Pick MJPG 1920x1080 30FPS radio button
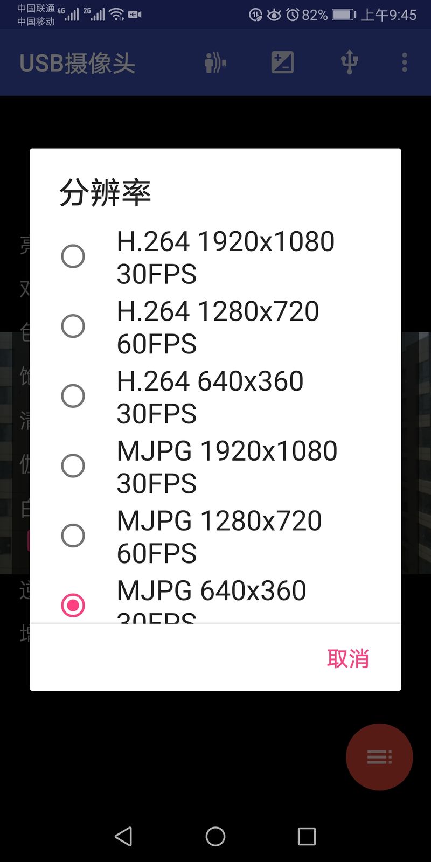Viewport: 431px width, 862px height. click(x=73, y=466)
